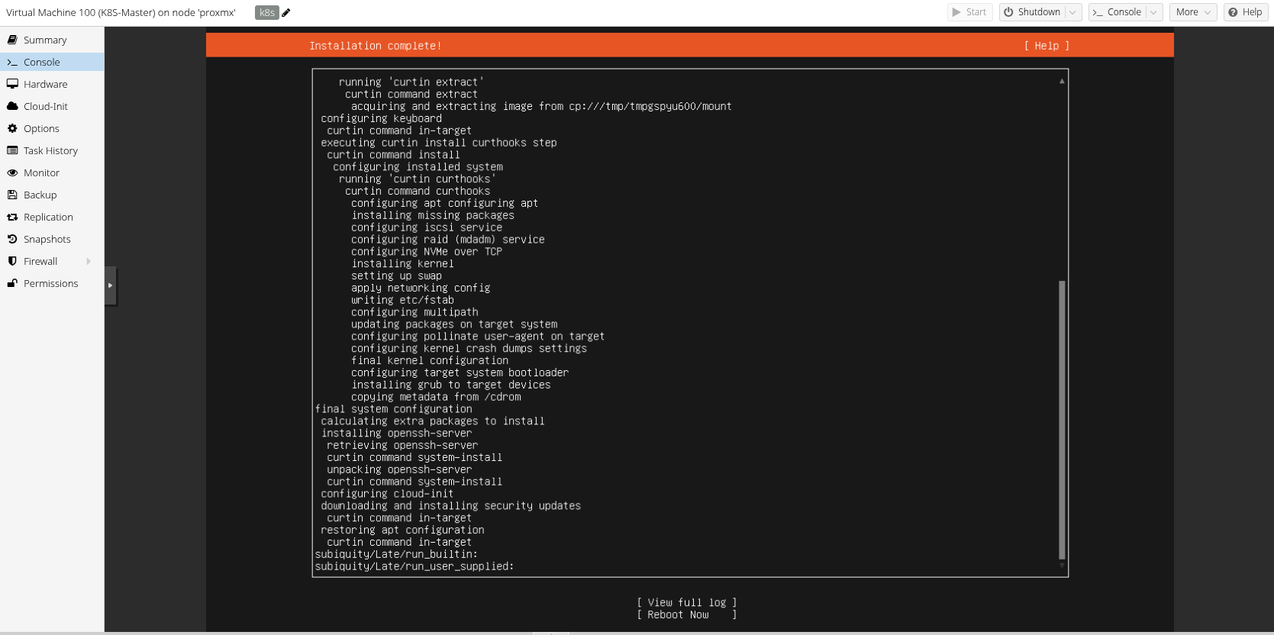This screenshot has width=1274, height=635.
Task: Click the k8s tag label
Action: 266,12
